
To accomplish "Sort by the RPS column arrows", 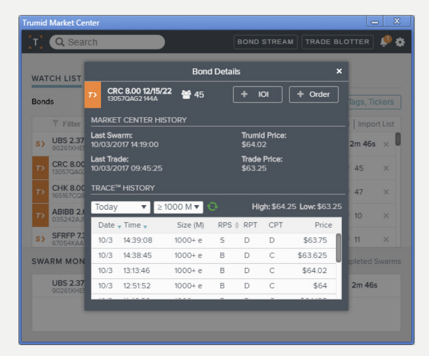I will 237,225.
